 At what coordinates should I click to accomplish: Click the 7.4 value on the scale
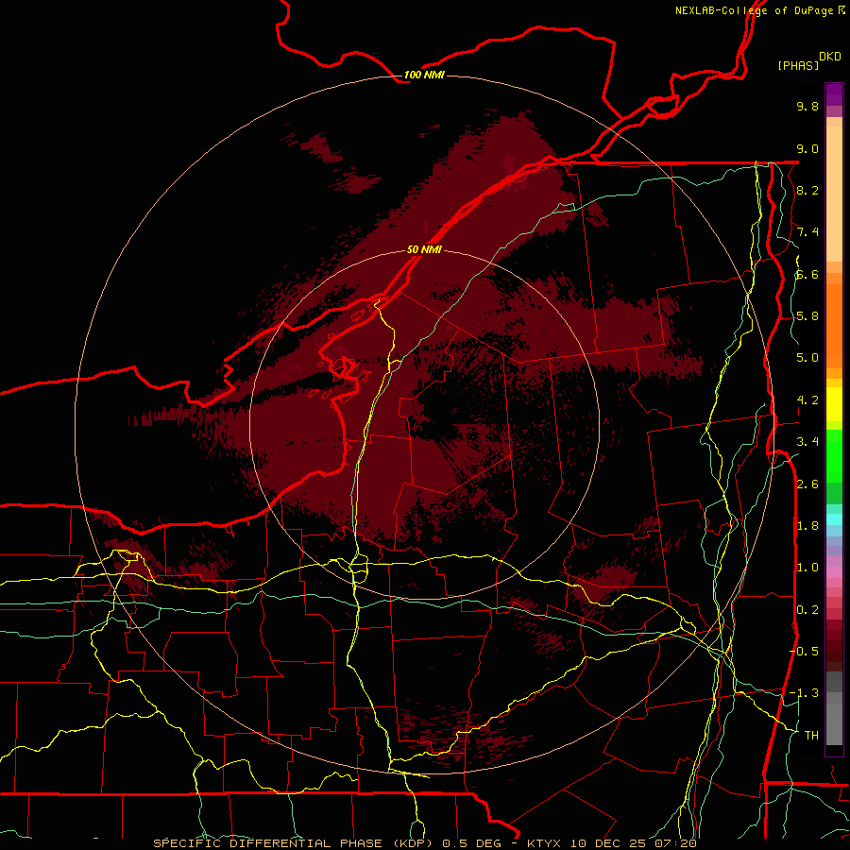point(807,232)
